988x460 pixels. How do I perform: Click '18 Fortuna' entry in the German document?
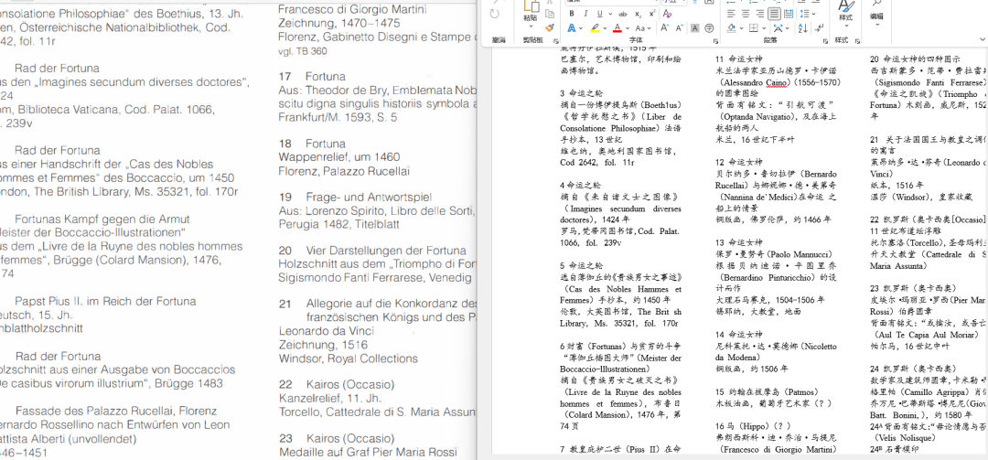click(312, 144)
